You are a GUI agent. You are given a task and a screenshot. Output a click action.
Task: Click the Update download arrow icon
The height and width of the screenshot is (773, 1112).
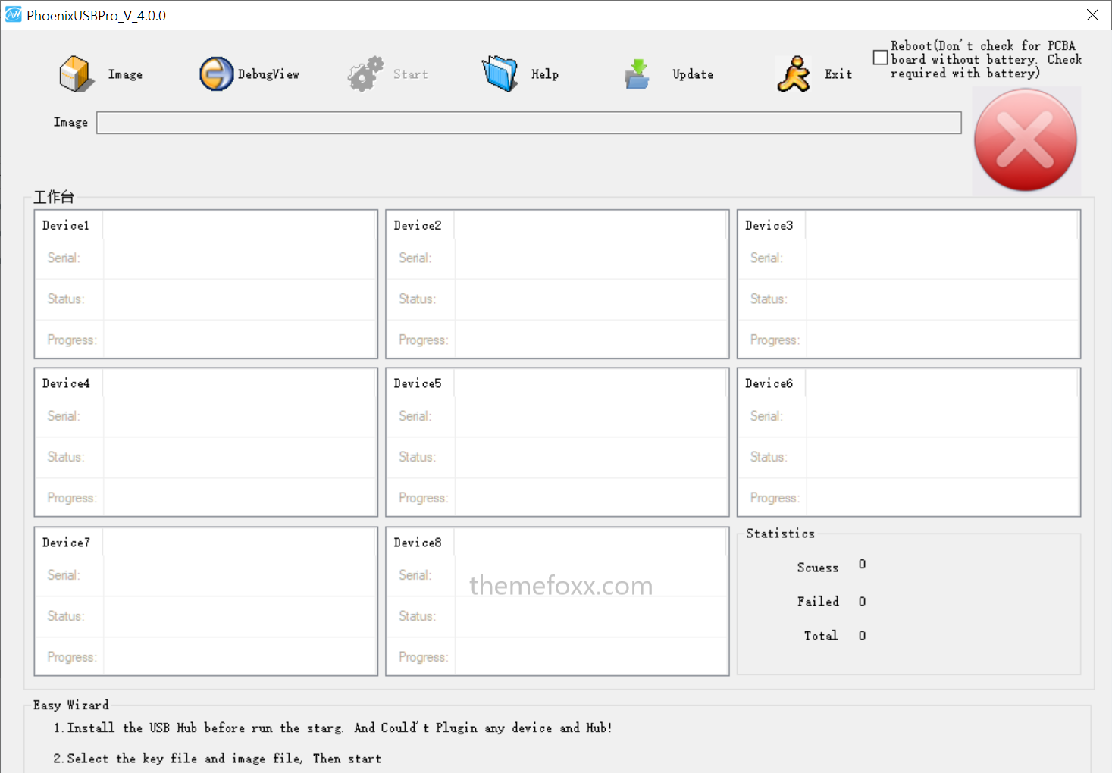[637, 74]
